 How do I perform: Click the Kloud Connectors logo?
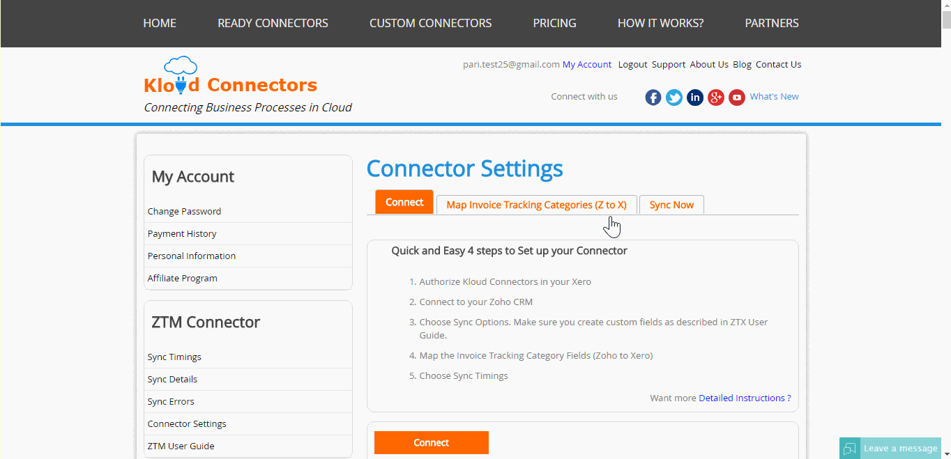230,77
